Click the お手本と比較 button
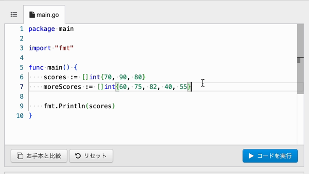 39,156
